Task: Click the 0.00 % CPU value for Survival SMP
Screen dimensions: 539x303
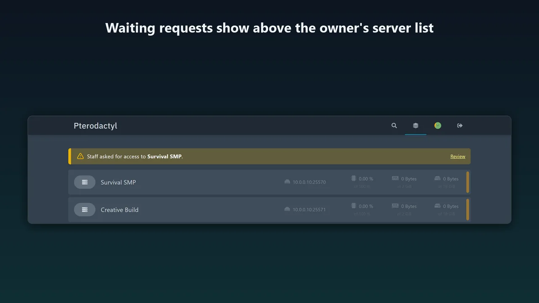Action: [366, 179]
